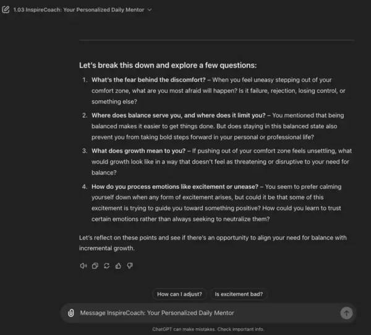The width and height of the screenshot is (371, 335).
Task: Click the 'ChatGPT can make mistakes' footer notice
Action: (x=208, y=329)
